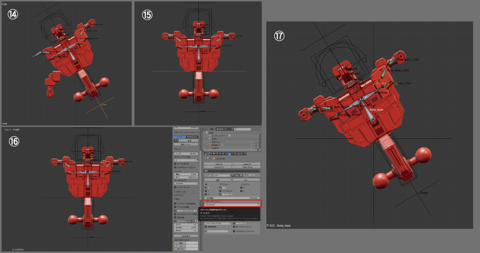
Task: Remove the Mirror modifier with X
Action: tap(258, 175)
